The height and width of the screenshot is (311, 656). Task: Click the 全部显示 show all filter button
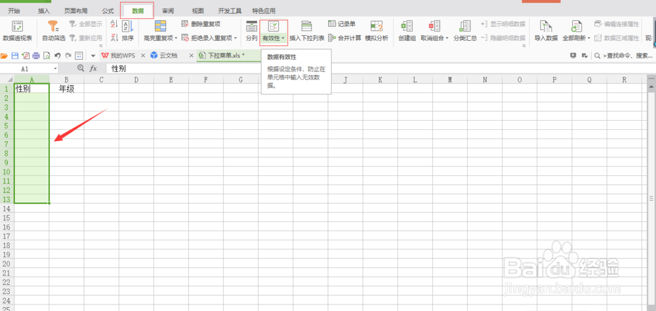(86, 24)
